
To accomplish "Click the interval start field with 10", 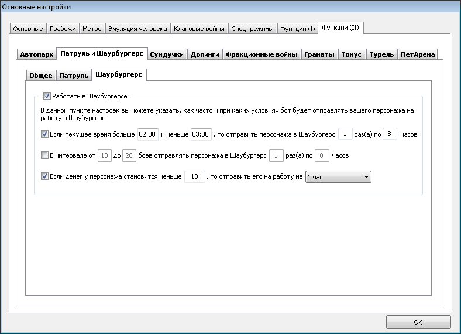I will (105, 155).
